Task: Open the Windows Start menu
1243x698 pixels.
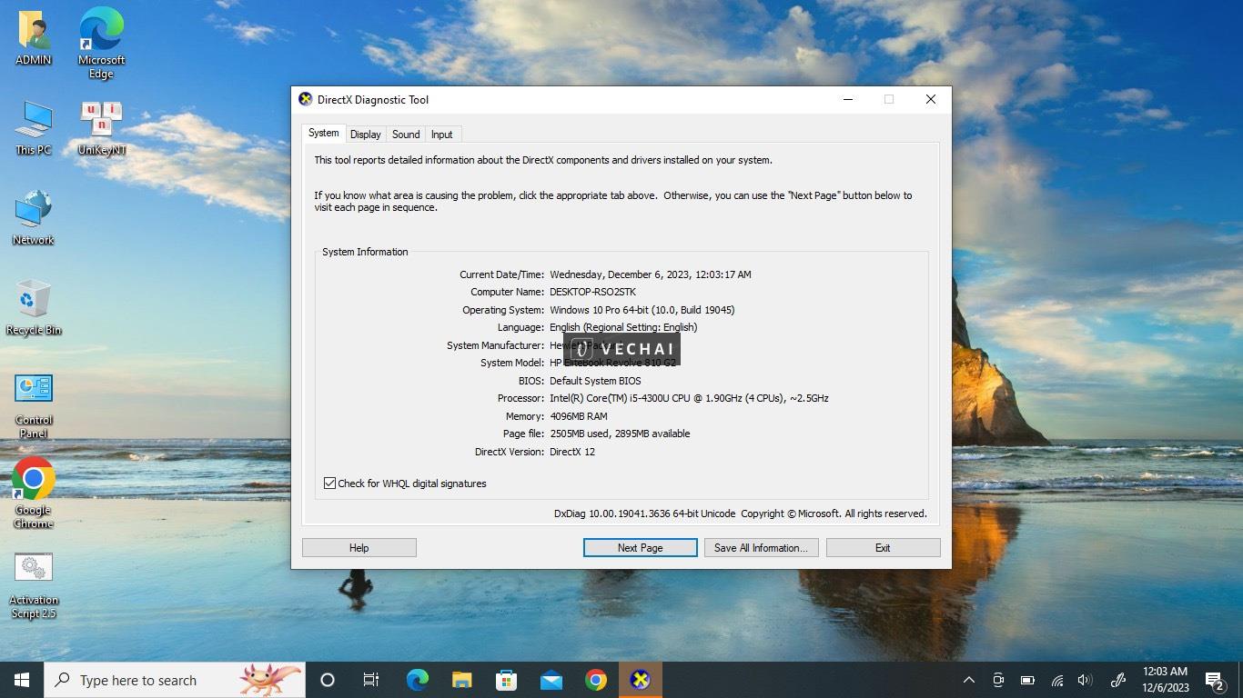Action: (x=22, y=680)
